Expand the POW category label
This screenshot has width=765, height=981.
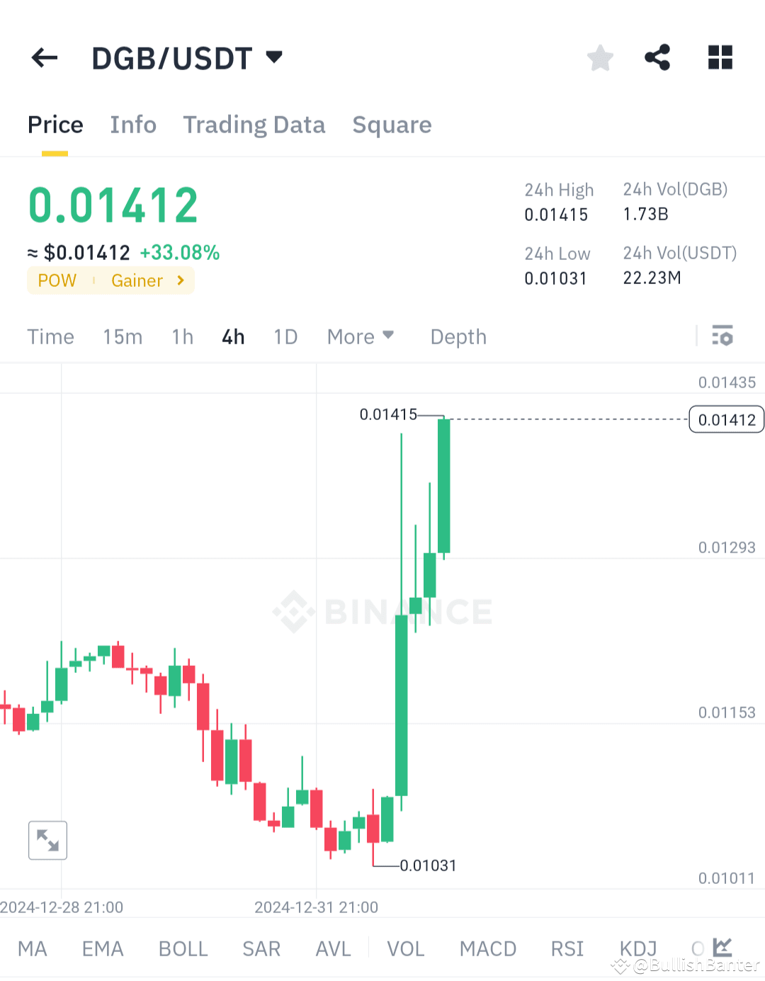tap(56, 280)
